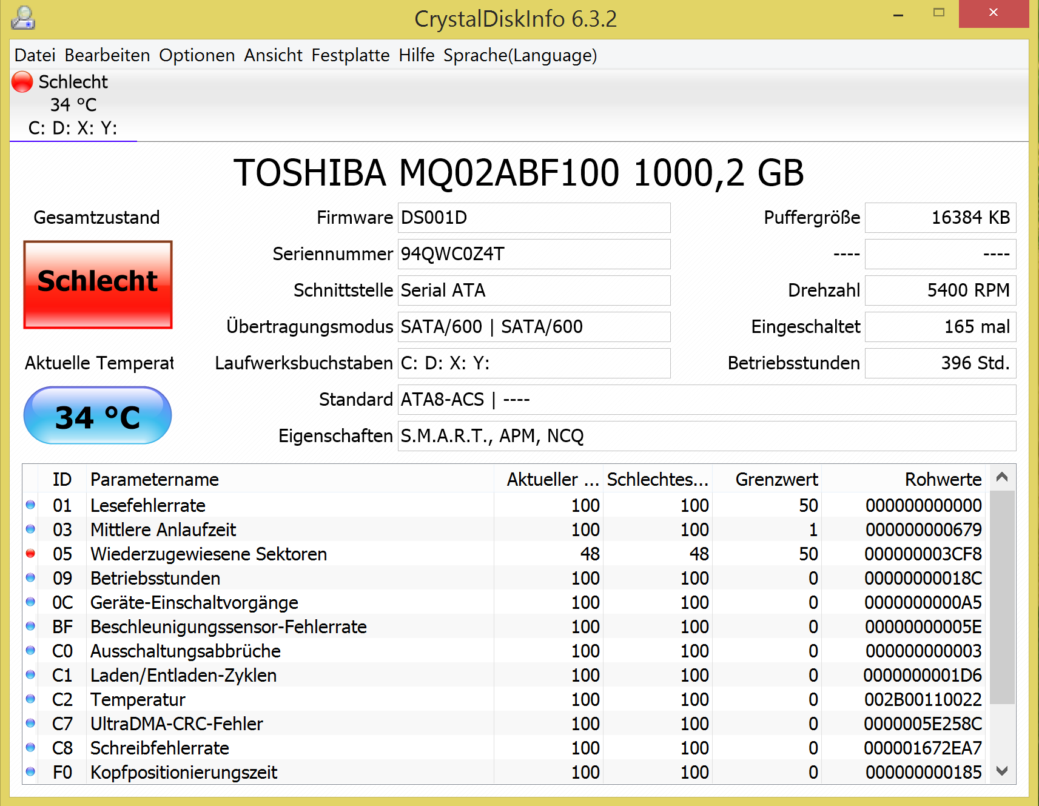Click the blue status dot for Kopfpositionierungszeit row

click(x=30, y=771)
